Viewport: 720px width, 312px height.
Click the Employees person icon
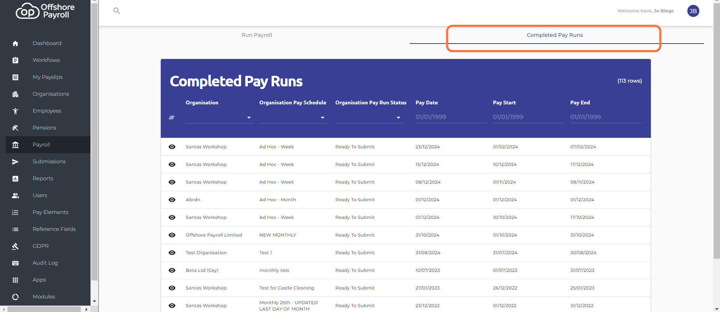(x=15, y=111)
